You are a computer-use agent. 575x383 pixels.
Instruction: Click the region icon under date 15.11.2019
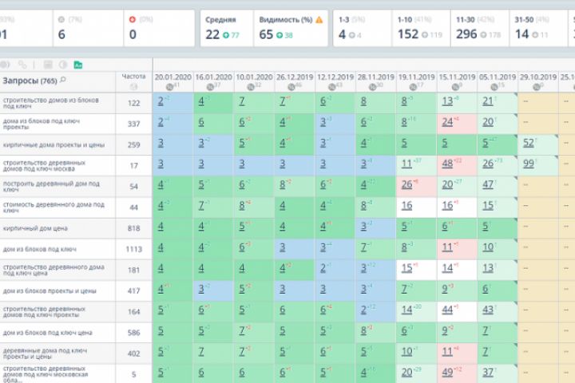pos(454,87)
